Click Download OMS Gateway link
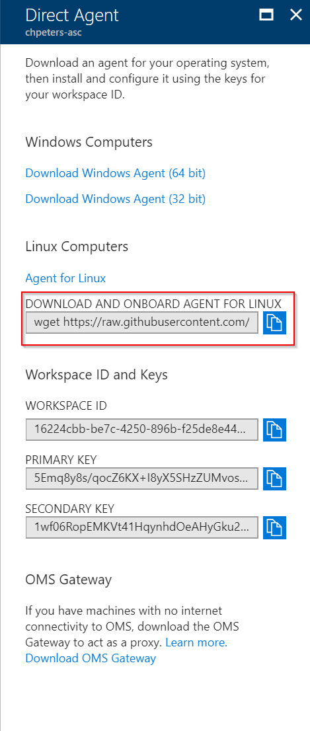The height and width of the screenshot is (731, 310). point(91,658)
